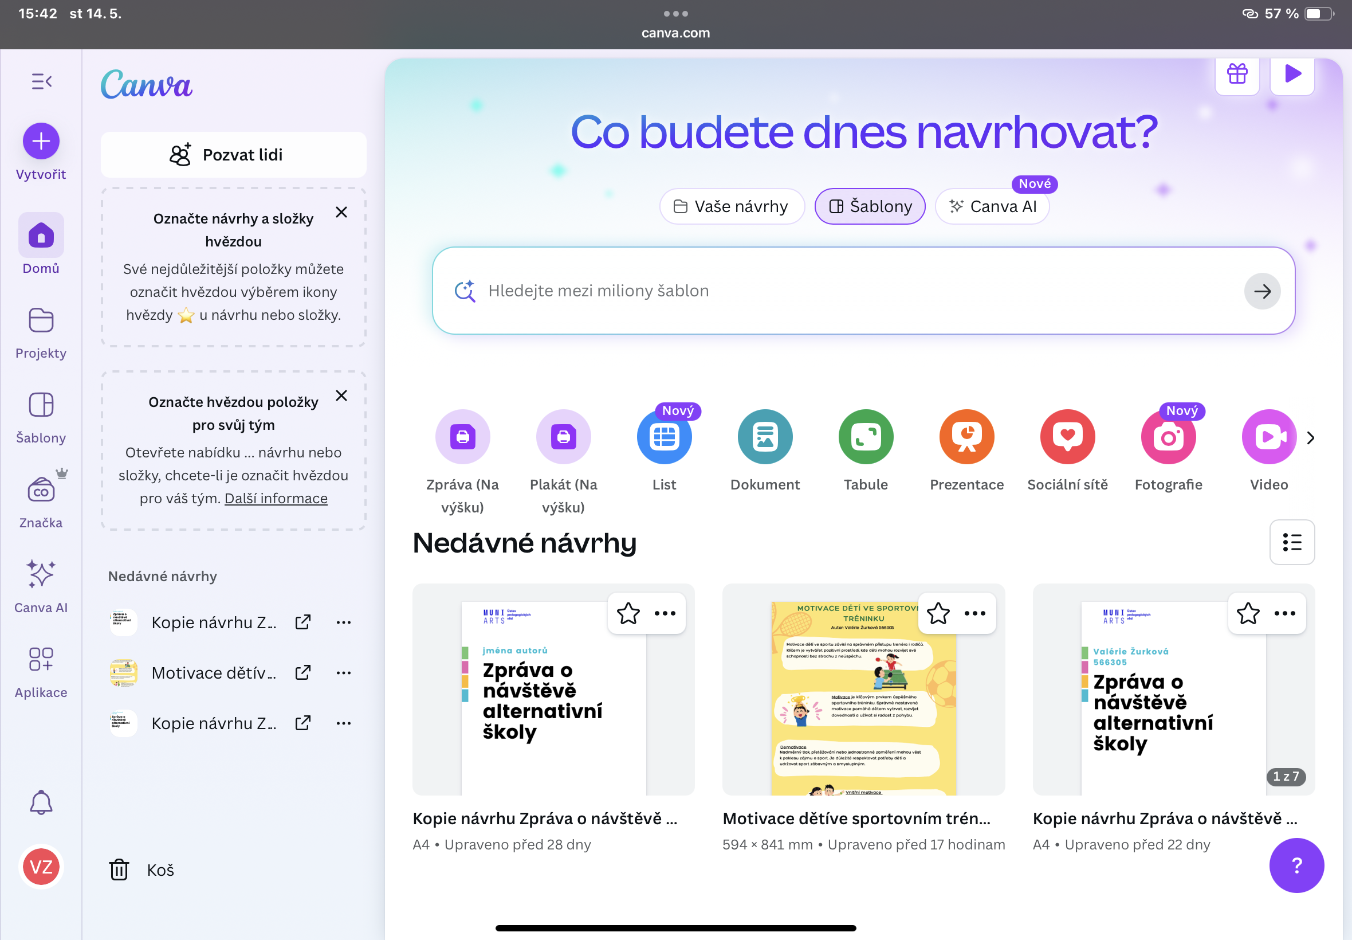Open the Další informace link
This screenshot has height=940, width=1352.
pyautogui.click(x=276, y=498)
